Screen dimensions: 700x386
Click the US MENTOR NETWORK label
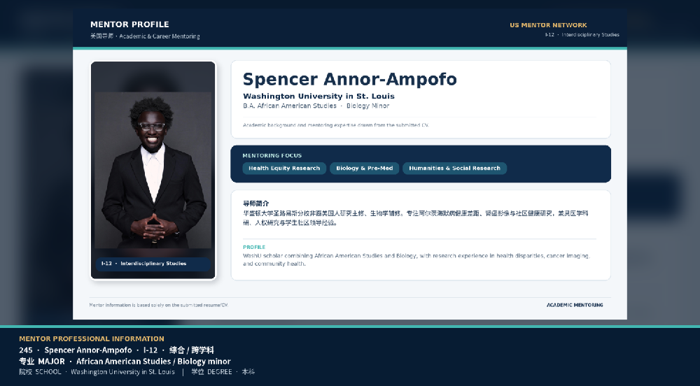pos(548,25)
